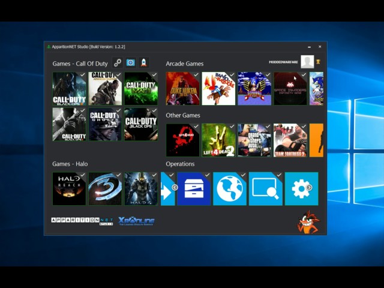Click the gold trophy icon near profile
384x288 pixels.
pos(318,62)
